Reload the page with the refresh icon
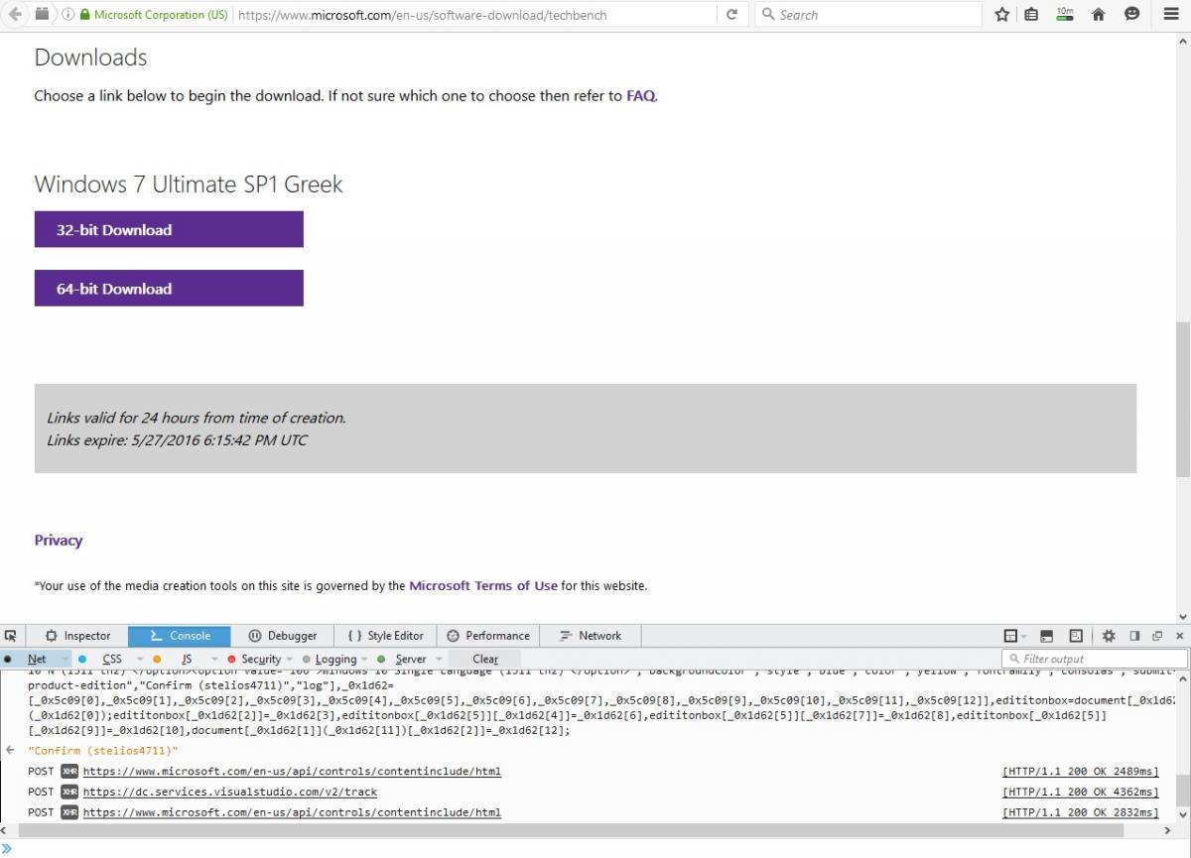This screenshot has width=1191, height=858. [x=731, y=15]
